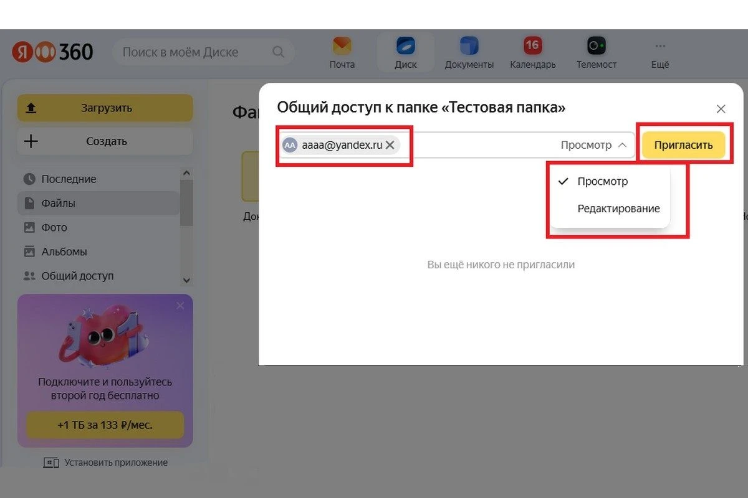Click the Альбомы icon
The width and height of the screenshot is (748, 498).
29,251
